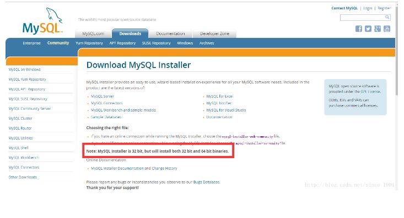Open MySQL Shell sidebar link
This screenshot has width=404, height=218.
point(19,148)
